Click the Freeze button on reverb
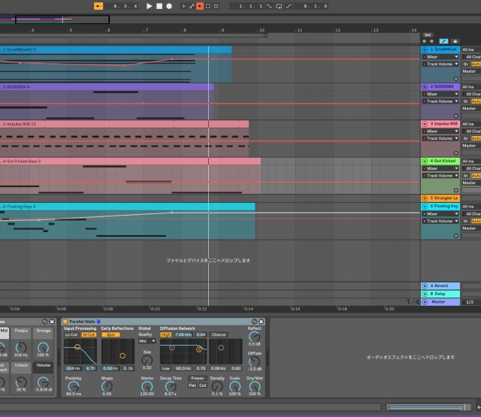Screen dimensions: 481x417 click(197, 378)
